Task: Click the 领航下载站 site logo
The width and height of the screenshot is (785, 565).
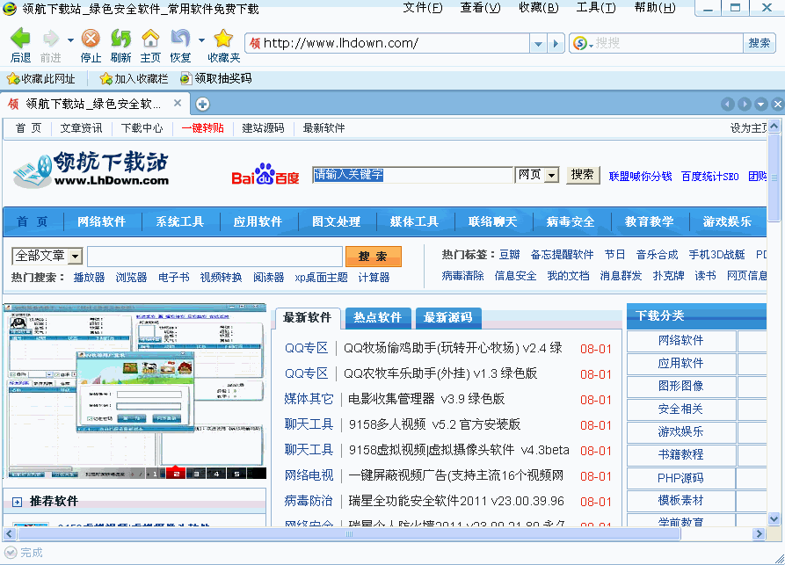Action: (x=91, y=170)
